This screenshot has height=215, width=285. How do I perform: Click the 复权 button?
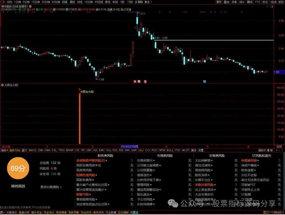coord(219,2)
